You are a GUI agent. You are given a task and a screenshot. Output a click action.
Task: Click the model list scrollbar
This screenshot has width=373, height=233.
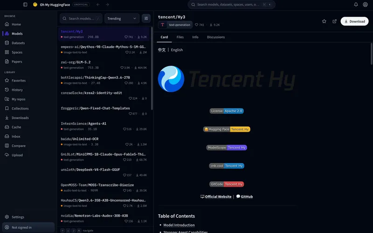tap(152, 68)
